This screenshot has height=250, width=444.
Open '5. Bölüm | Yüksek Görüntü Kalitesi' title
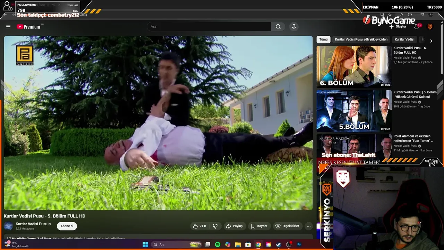point(415,94)
